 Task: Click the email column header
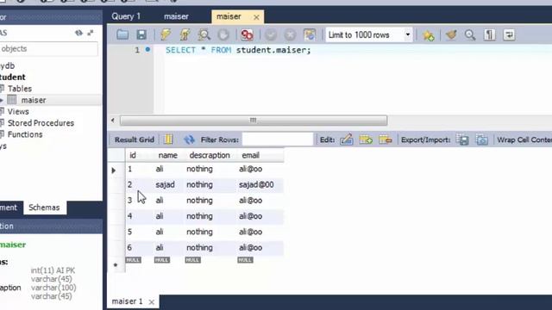251,155
